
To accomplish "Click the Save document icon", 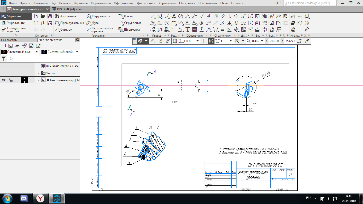I will [49, 16].
